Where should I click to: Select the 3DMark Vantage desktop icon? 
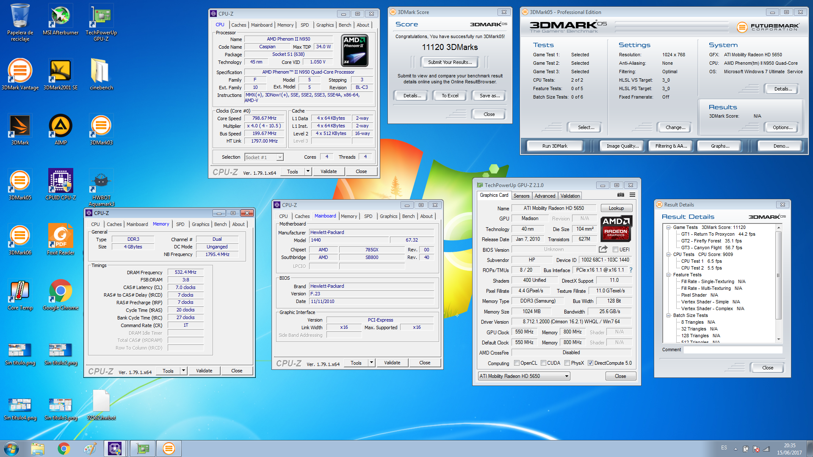tap(20, 74)
